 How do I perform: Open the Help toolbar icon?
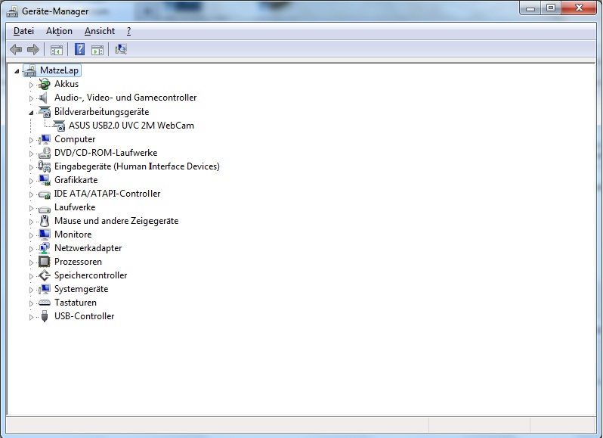click(x=79, y=49)
